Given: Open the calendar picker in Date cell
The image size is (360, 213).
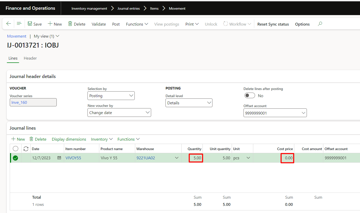Looking at the screenshot, I should 59,158.
